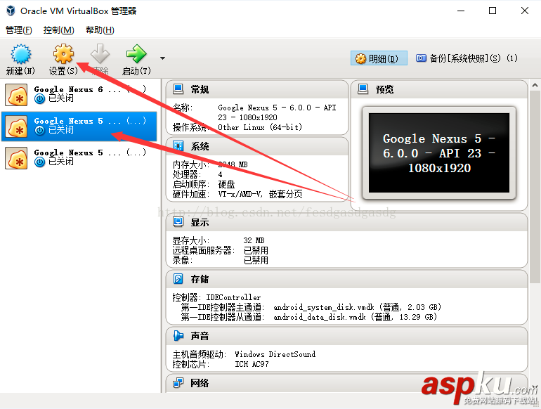This screenshot has height=409, width=541.
Task: Click the 'Windows DirectSound' audio driver value
Action: tap(275, 354)
